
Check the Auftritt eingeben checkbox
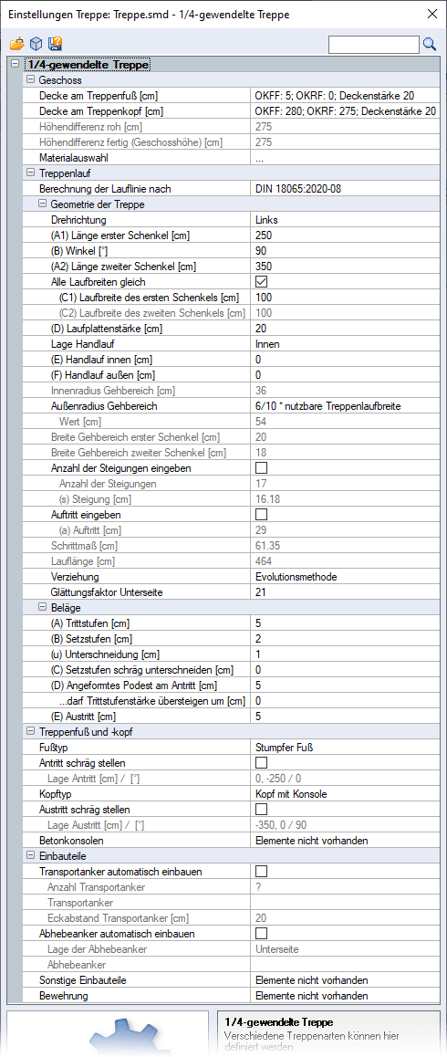[x=262, y=514]
